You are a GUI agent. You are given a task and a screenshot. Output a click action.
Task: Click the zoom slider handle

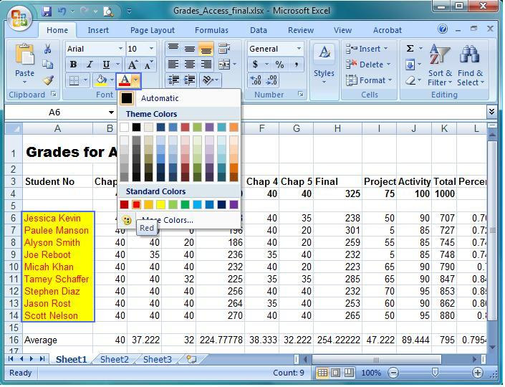click(435, 373)
